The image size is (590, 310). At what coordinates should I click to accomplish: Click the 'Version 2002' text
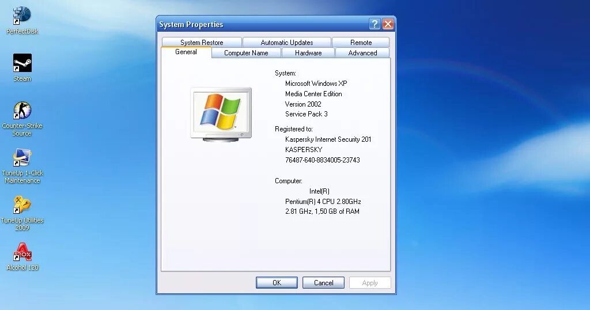point(303,104)
